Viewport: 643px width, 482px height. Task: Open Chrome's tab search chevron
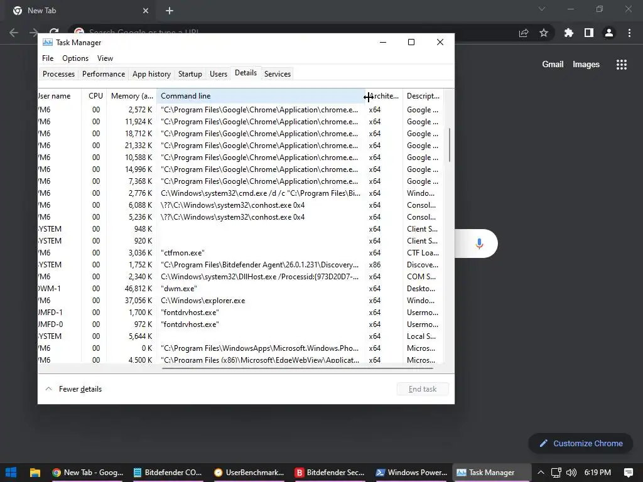point(542,9)
